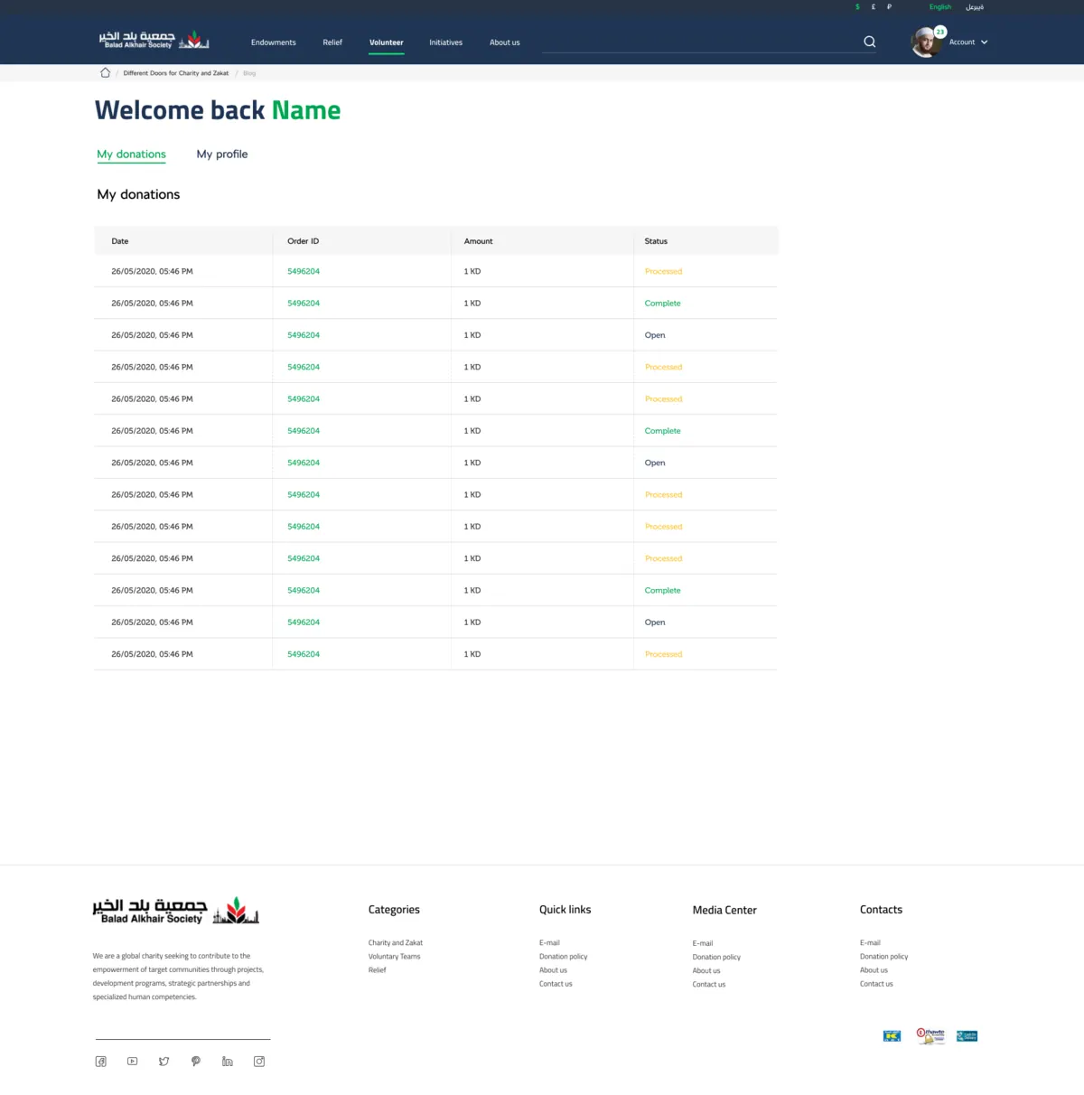Screen dimensions: 1084x1095
Task: Click the Order ID column header
Action: point(304,241)
